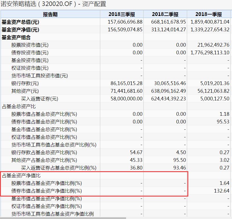Select the 债券市值占基金资产净值比例(%) row label

(x=47, y=191)
